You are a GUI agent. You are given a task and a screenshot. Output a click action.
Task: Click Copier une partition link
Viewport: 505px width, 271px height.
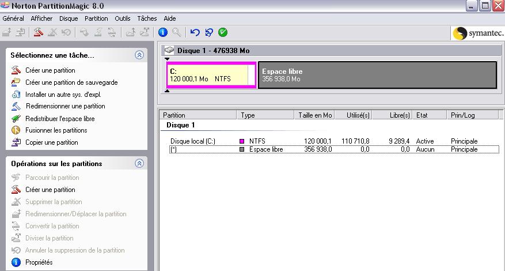point(52,142)
